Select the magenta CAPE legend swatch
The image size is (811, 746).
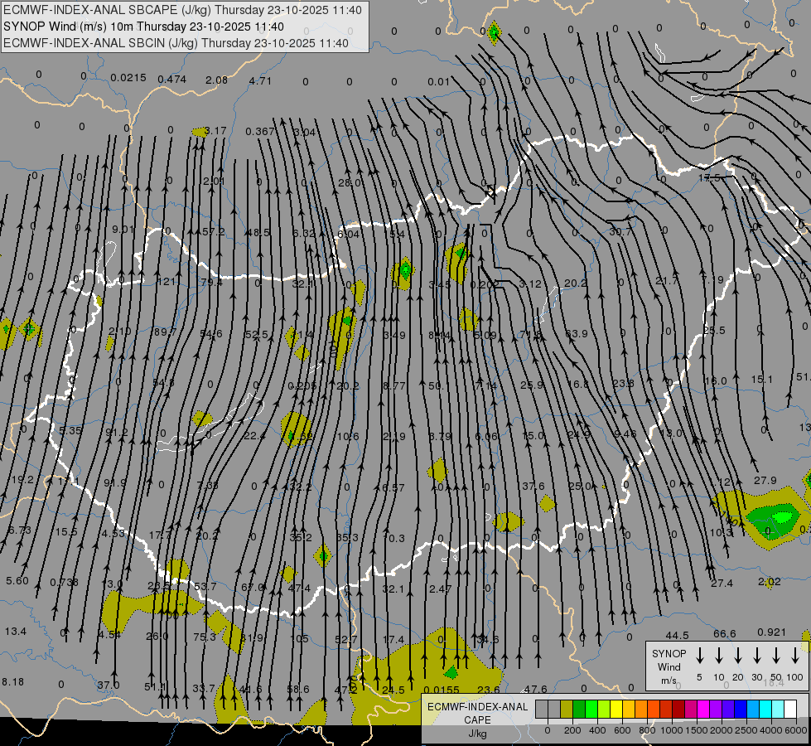coord(703,710)
